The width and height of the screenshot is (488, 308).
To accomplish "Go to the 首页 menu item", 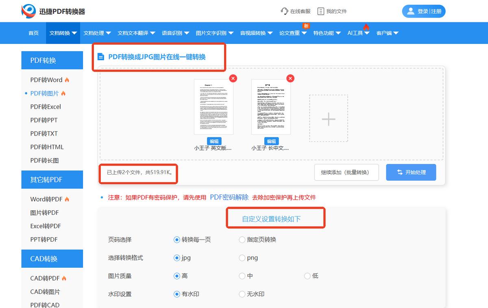I will coord(33,33).
